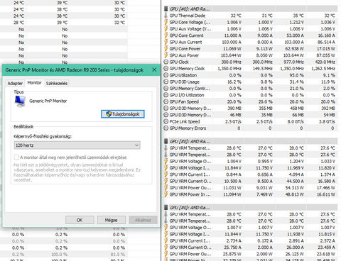Click the 32 °C value in left panel
The width and height of the screenshot is (341, 261).
(x=119, y=23)
